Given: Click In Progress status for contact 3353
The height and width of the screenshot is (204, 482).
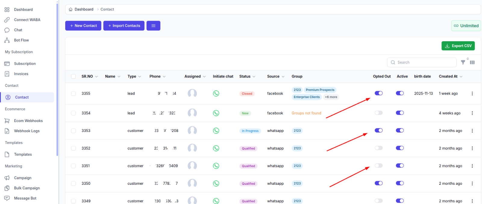Looking at the screenshot, I should coord(250,131).
